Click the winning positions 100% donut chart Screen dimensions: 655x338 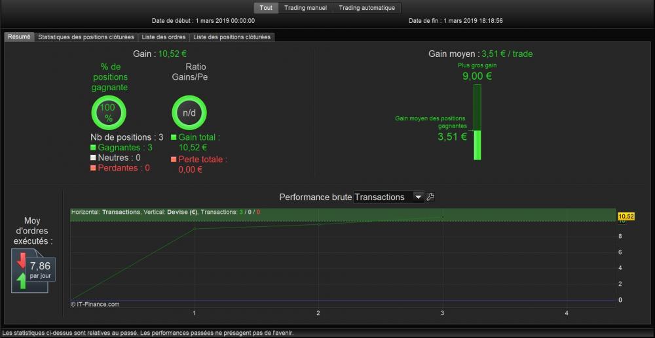pyautogui.click(x=109, y=112)
